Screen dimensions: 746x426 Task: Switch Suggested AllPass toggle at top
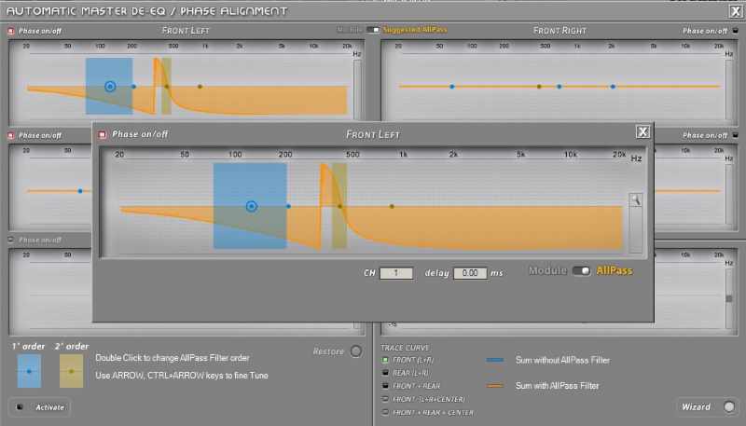click(373, 30)
